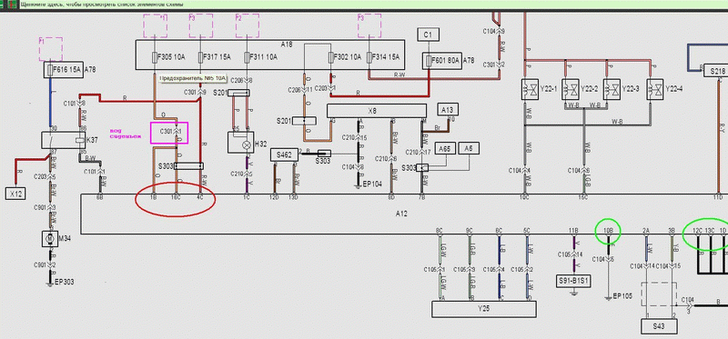Click the A12 module label
Screen dimensions: 728x339
[x=401, y=214]
